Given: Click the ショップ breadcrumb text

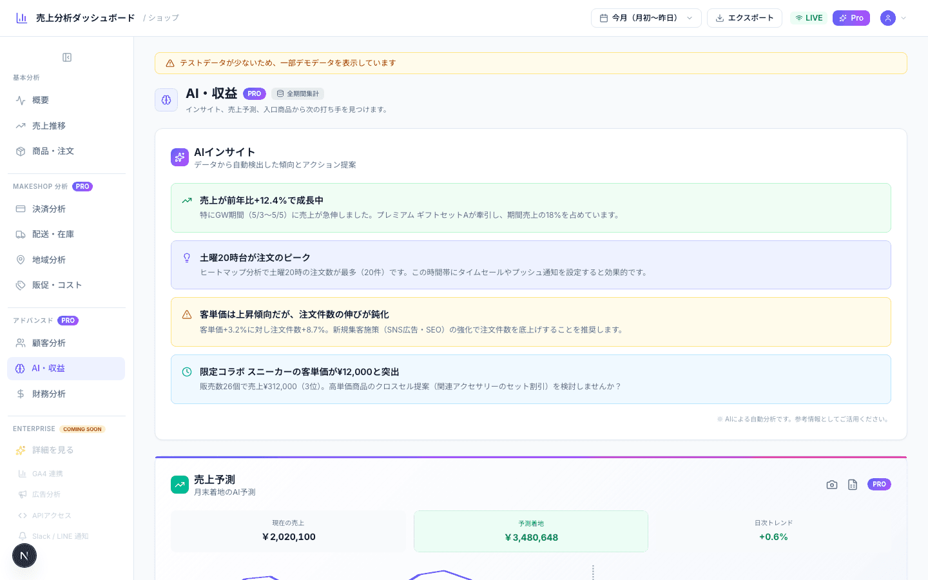Looking at the screenshot, I should pyautogui.click(x=164, y=18).
